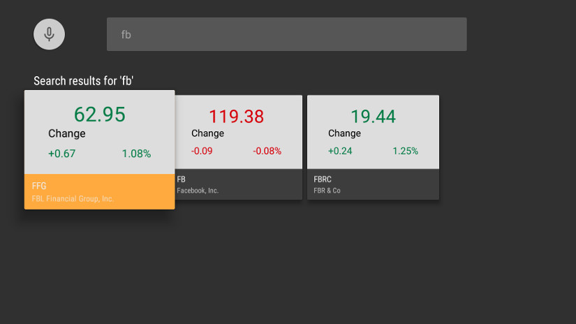Select the -0.09 change value
The width and height of the screenshot is (576, 324).
(202, 151)
